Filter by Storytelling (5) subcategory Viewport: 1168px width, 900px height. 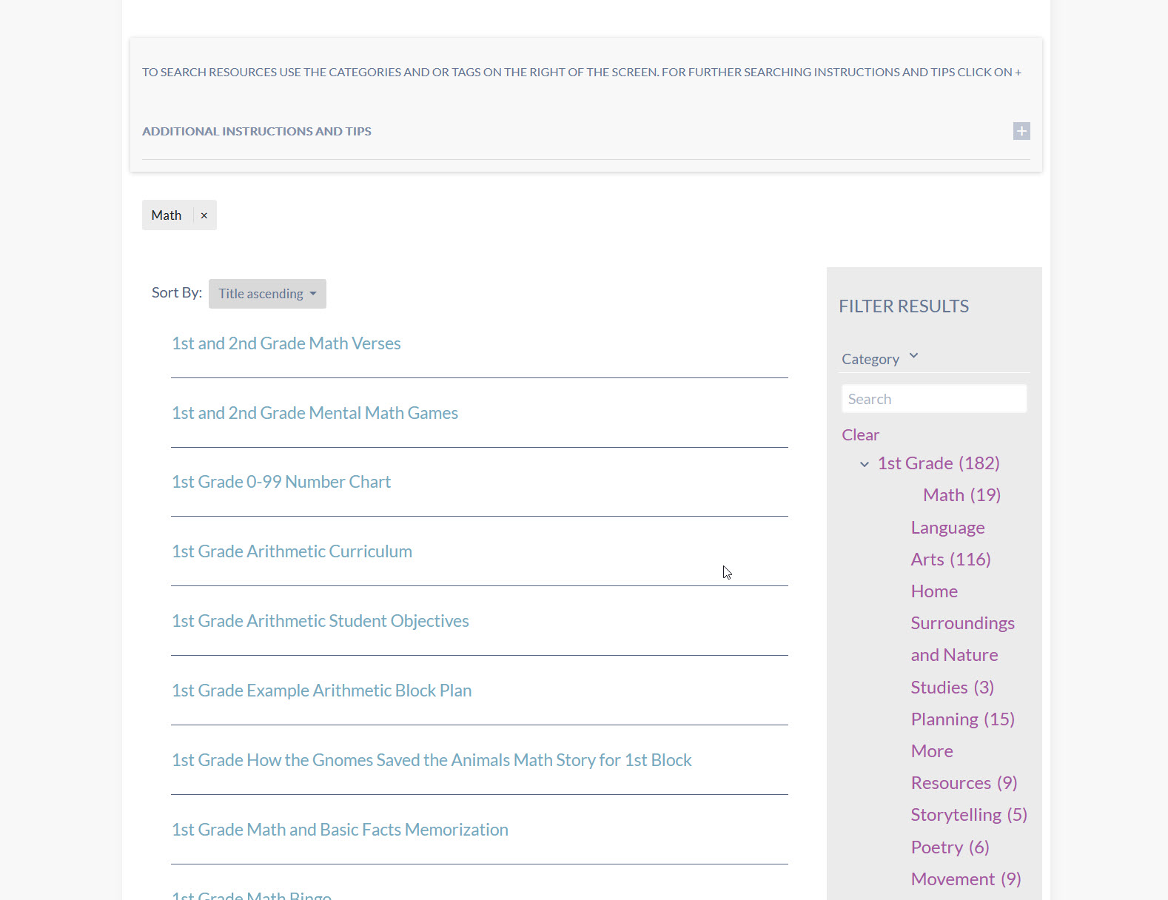tap(969, 815)
